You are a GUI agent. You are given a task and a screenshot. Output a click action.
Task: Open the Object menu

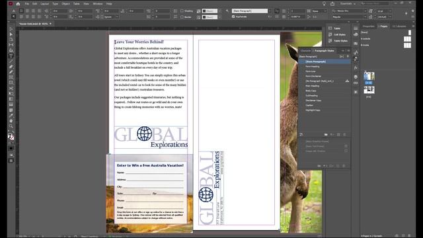[x=65, y=4]
